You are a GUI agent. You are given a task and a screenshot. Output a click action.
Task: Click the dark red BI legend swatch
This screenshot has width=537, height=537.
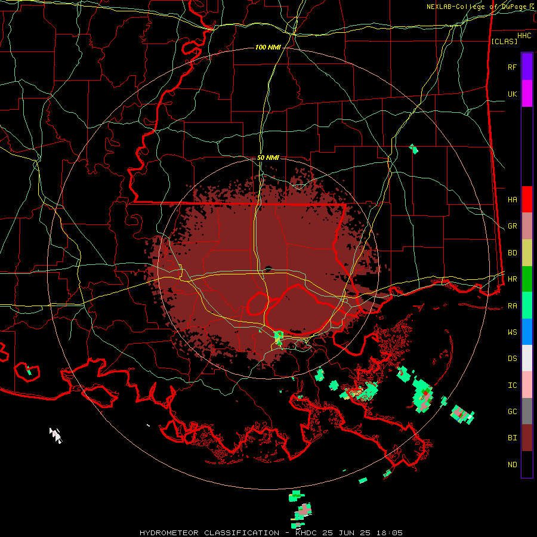coord(527,438)
